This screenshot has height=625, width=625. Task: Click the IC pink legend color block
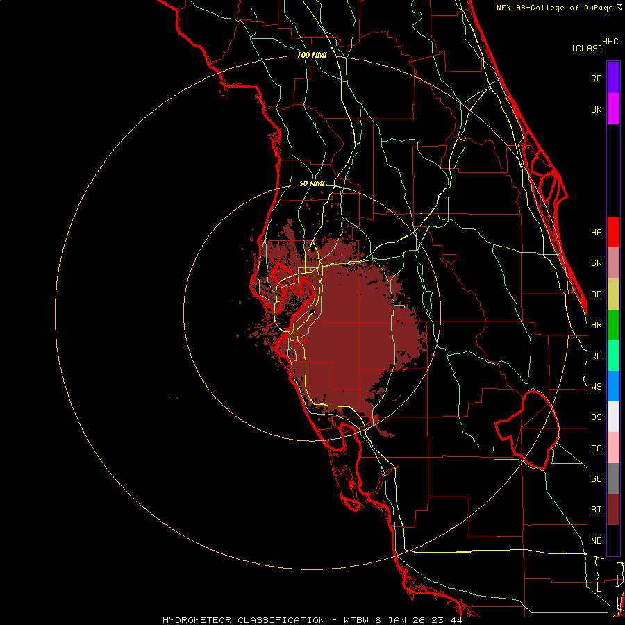pyautogui.click(x=613, y=448)
